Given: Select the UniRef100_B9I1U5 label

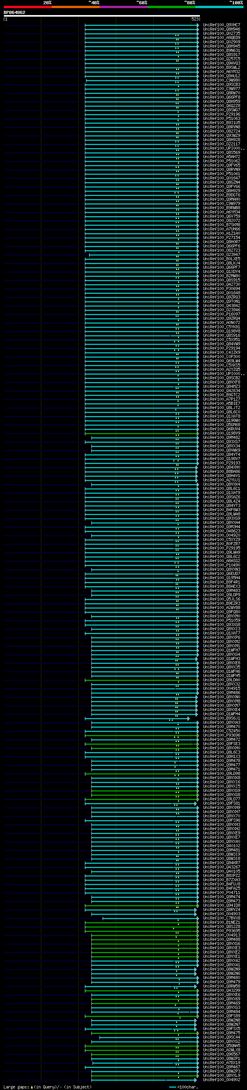Looking at the screenshot, I should click(x=221, y=123).
